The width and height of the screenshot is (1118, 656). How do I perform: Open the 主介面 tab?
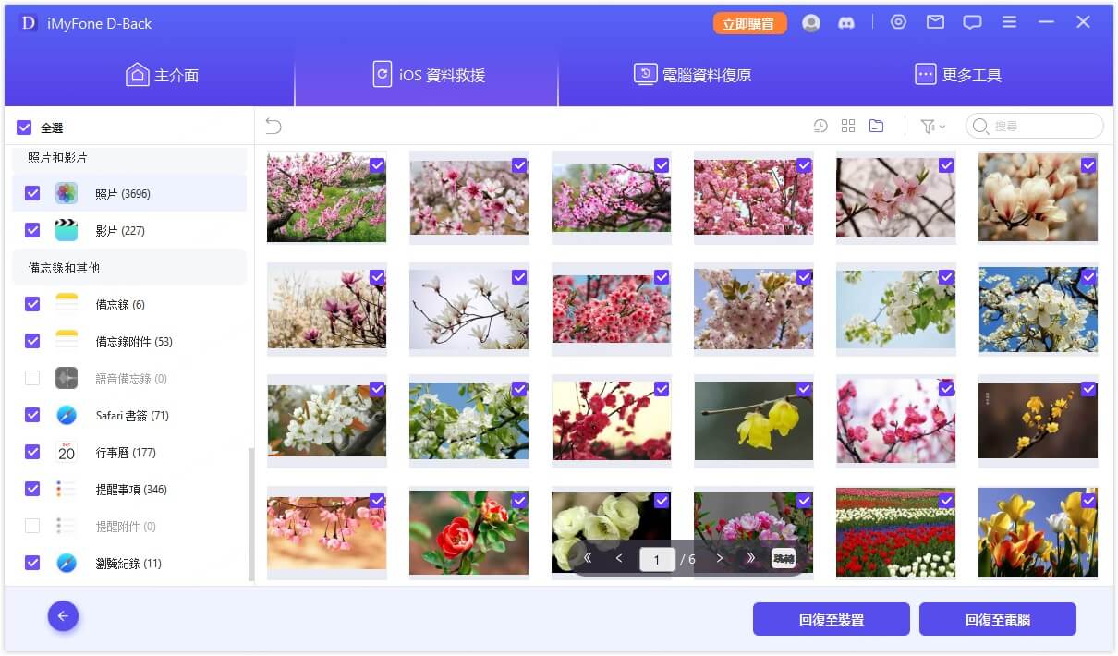(x=163, y=74)
